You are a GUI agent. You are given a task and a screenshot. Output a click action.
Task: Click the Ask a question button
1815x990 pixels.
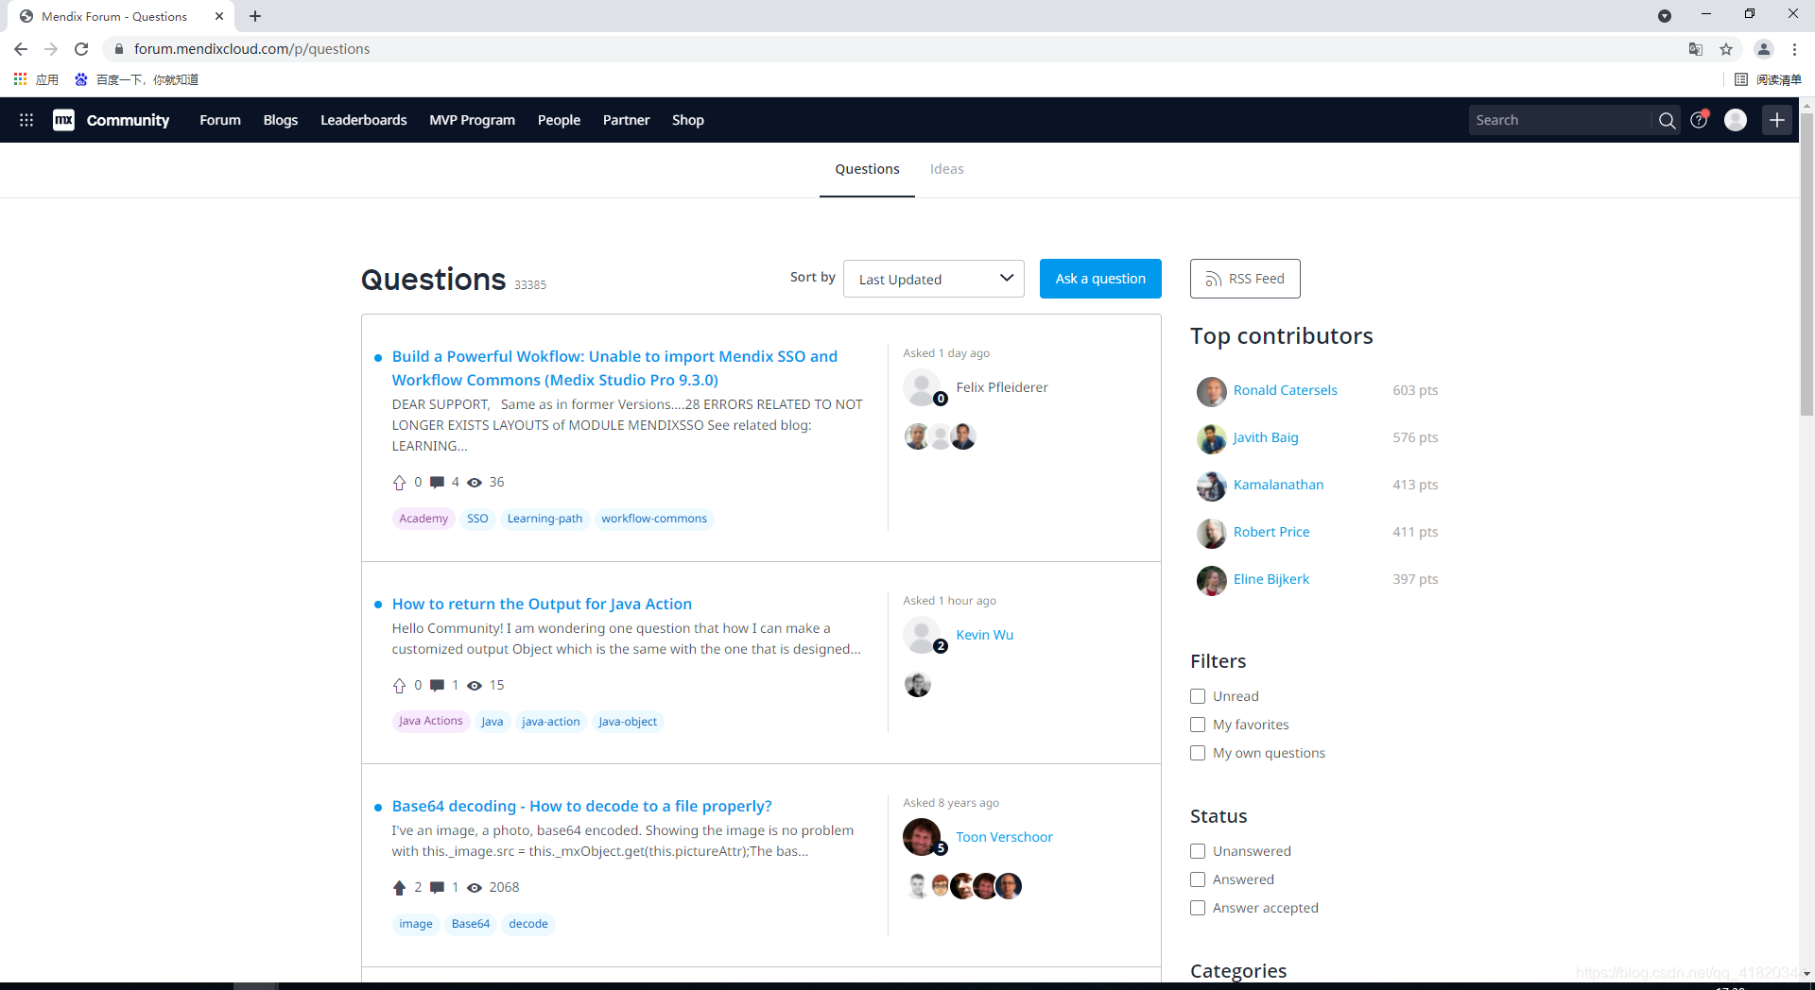point(1100,279)
